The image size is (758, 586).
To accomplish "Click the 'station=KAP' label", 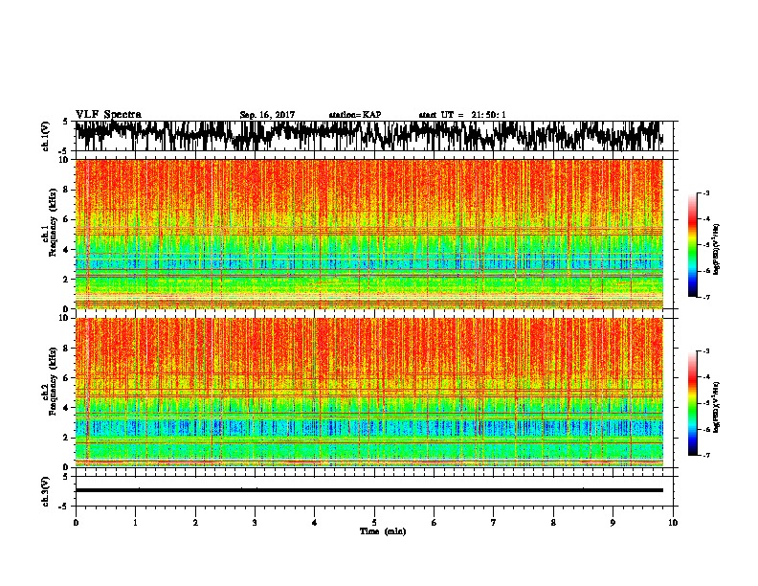I will pos(355,115).
